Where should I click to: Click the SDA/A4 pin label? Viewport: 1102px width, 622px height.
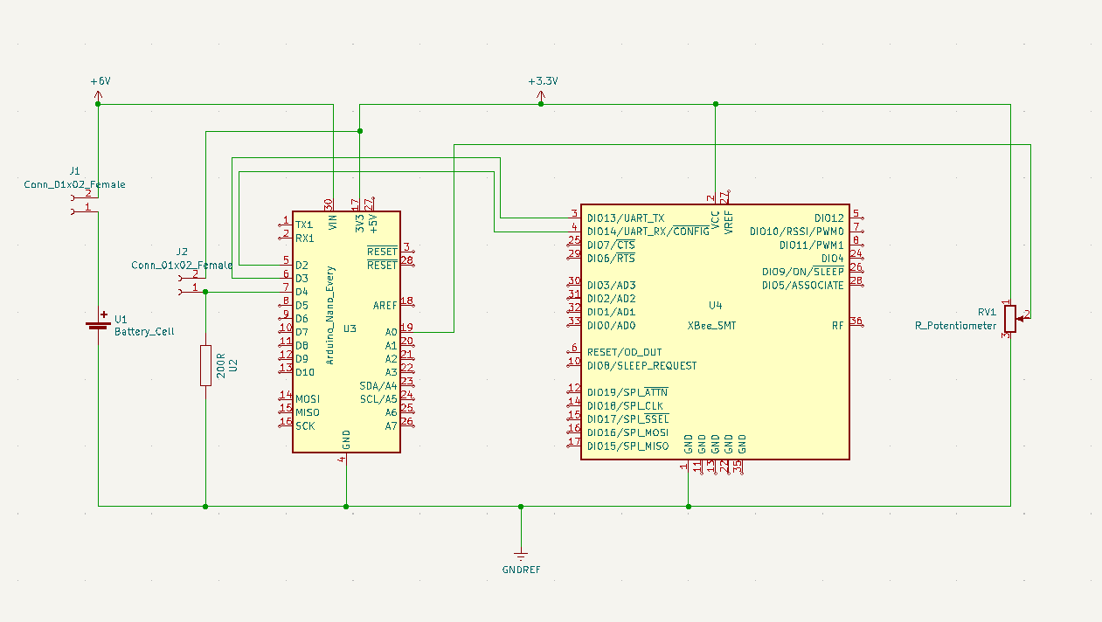[x=378, y=385]
